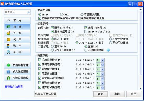This screenshot has height=101, width=144.
Task: Switch to the 输入法管理器 entry
Action: tap(17, 72)
